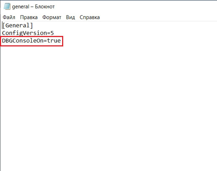
Task: Open the Вид menu
Action: (70, 17)
